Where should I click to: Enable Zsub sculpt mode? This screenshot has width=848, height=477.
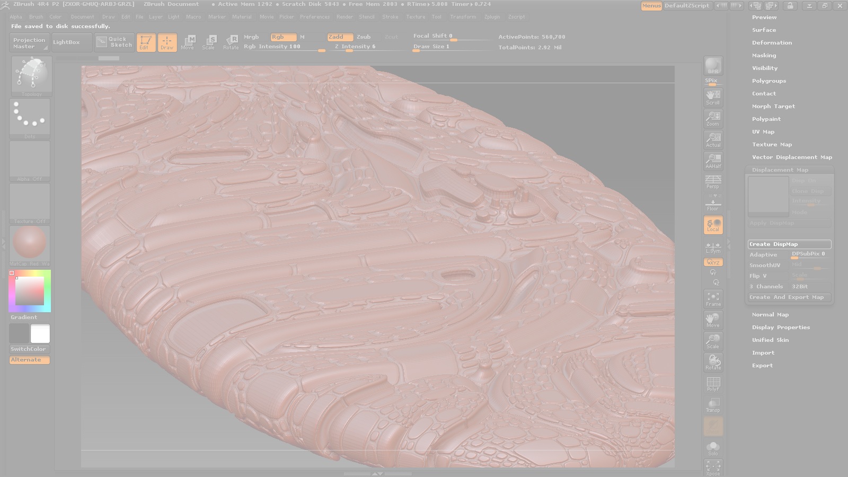coord(364,37)
